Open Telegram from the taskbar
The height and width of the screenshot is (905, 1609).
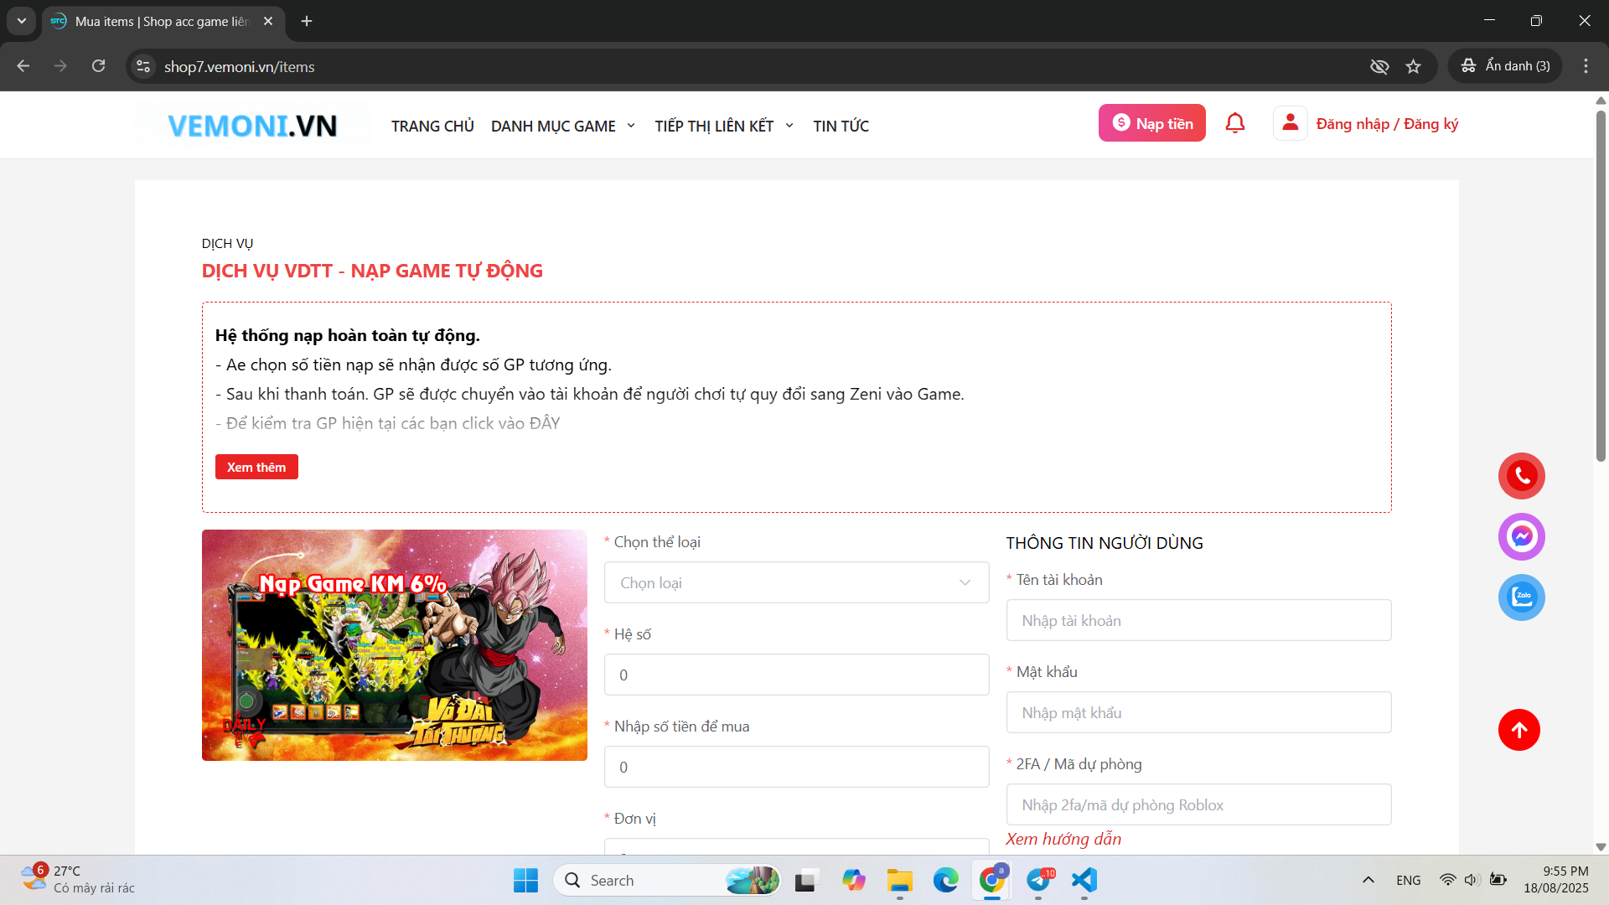pos(1038,880)
